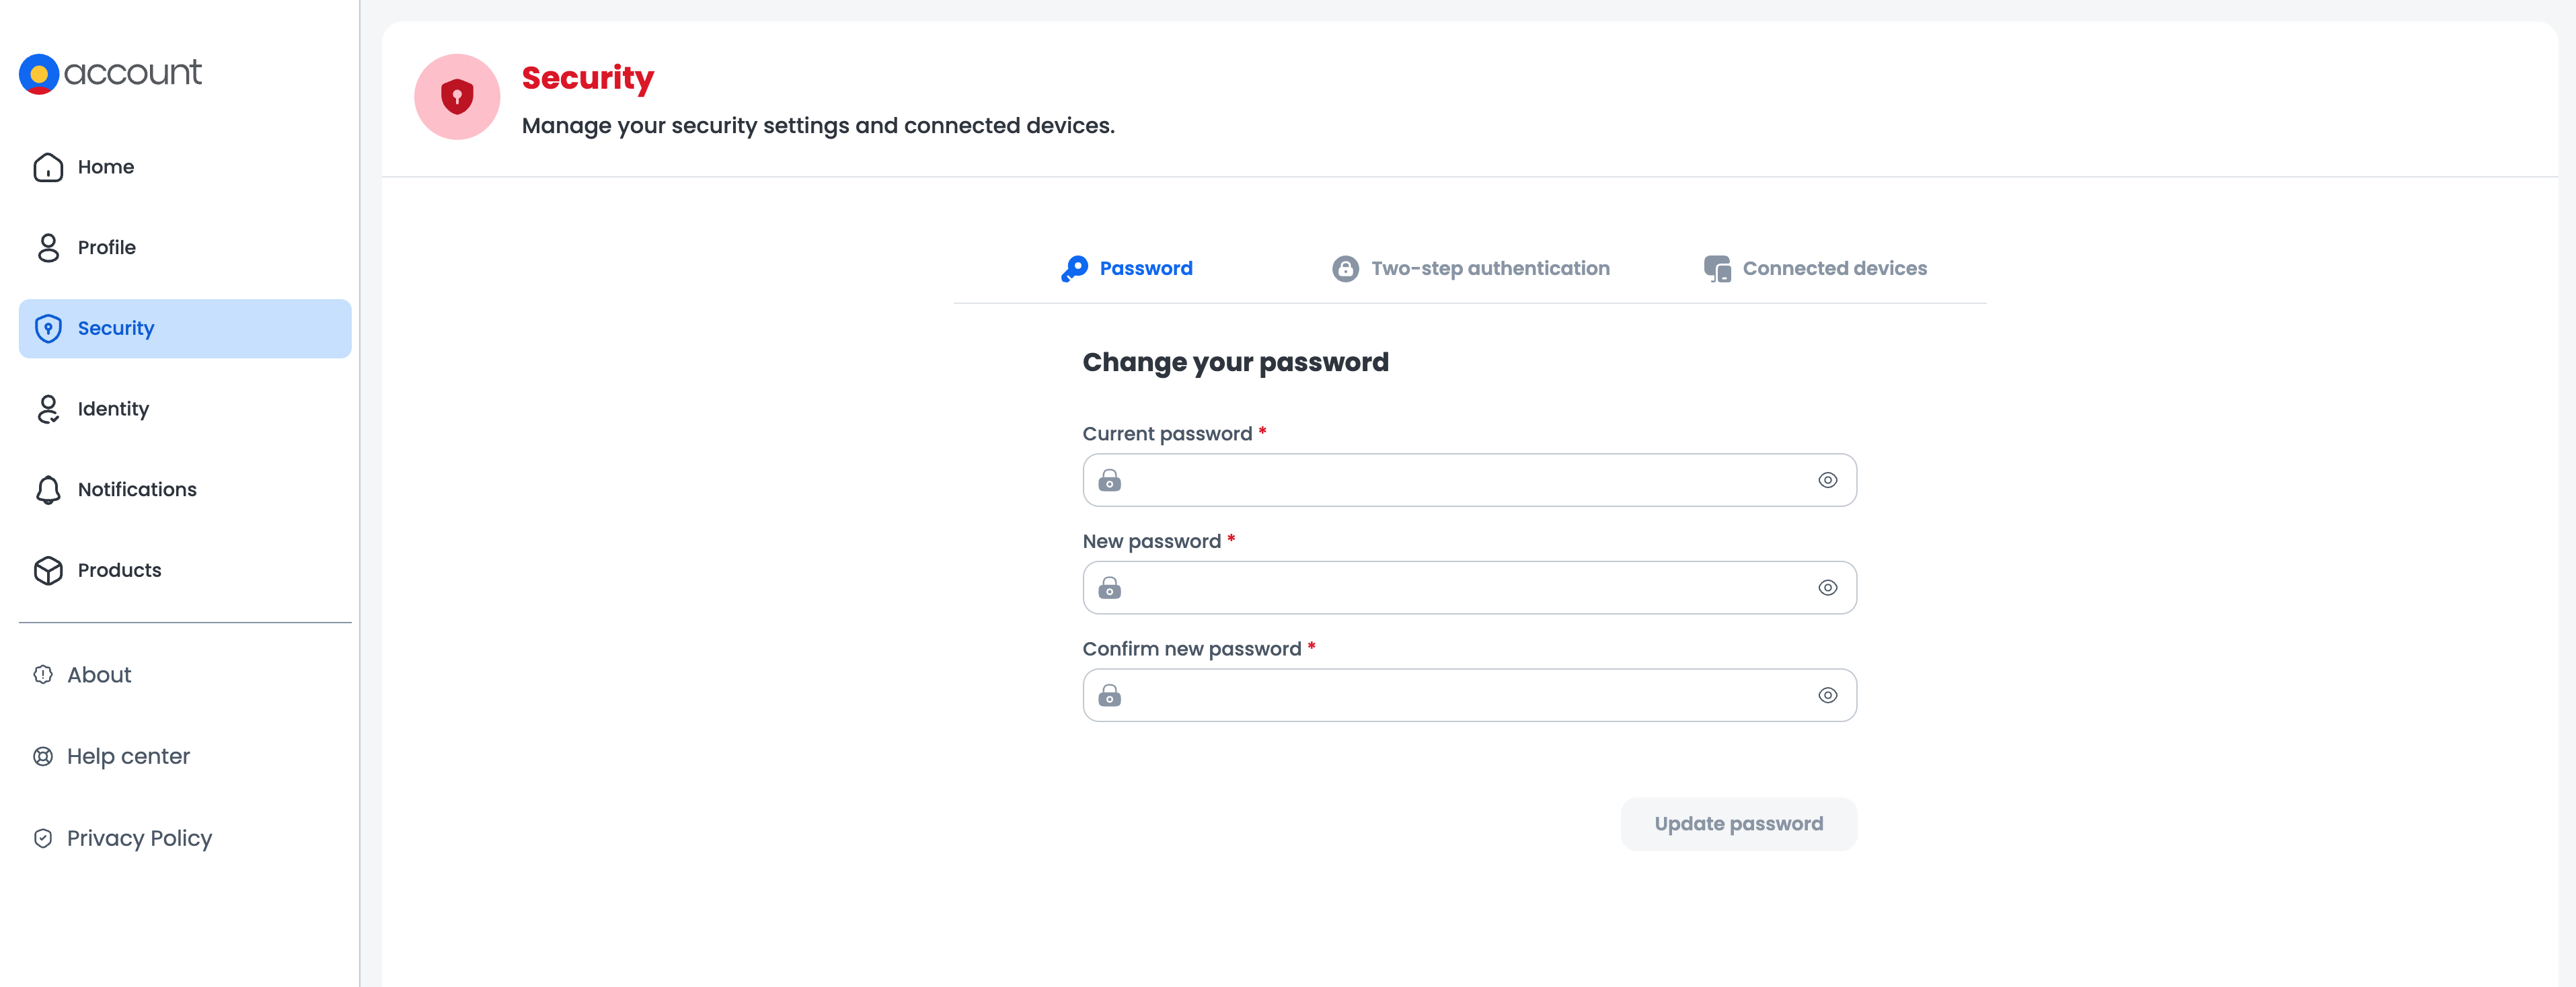The height and width of the screenshot is (987, 2576).
Task: Click the Identity verified-person icon
Action: coord(48,409)
